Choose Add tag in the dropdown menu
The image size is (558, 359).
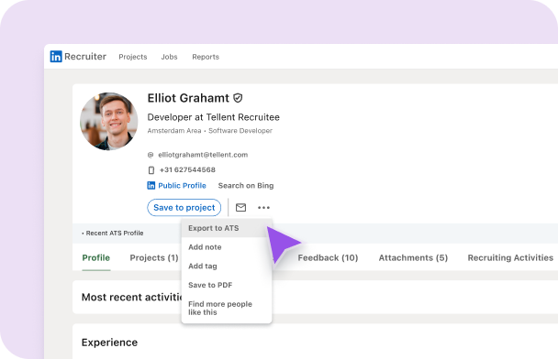point(227,266)
